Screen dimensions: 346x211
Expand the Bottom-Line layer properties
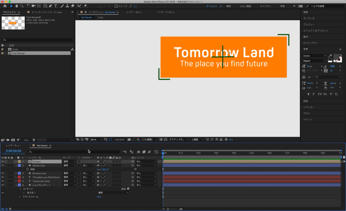coord(16,173)
